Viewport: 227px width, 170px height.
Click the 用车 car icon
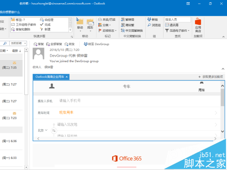pyautogui.click(x=202, y=86)
